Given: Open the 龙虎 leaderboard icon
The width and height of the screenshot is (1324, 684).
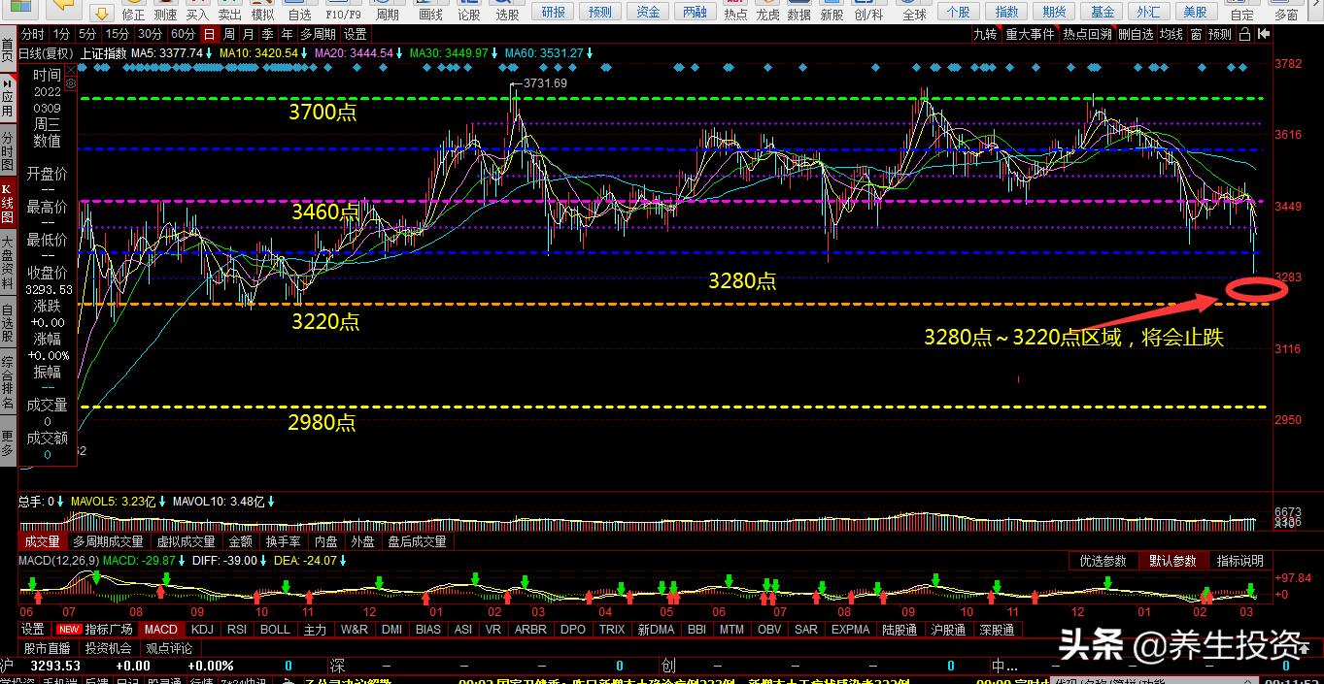Looking at the screenshot, I should (767, 11).
